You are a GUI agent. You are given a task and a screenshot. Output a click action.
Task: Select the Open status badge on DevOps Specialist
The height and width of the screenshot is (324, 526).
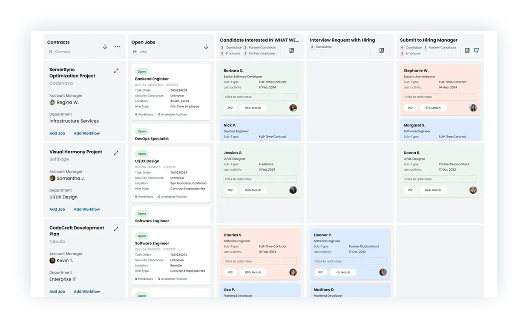click(x=141, y=131)
